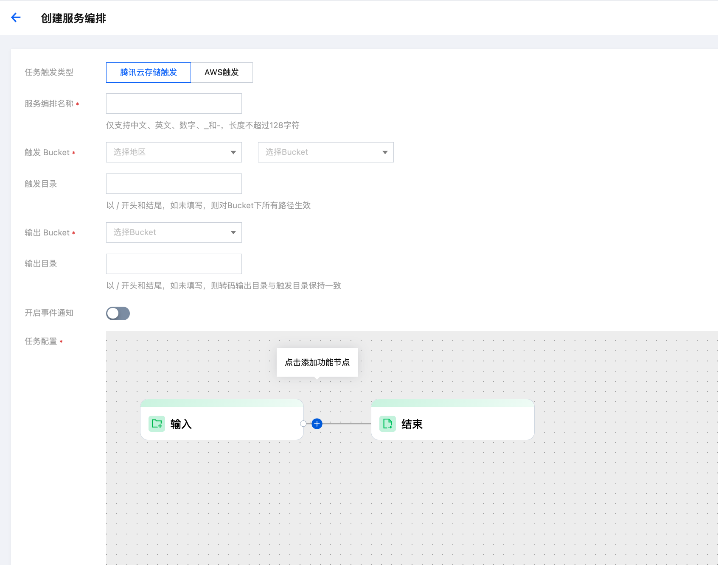
Task: Click the region dropdown arrow
Action: click(x=233, y=153)
